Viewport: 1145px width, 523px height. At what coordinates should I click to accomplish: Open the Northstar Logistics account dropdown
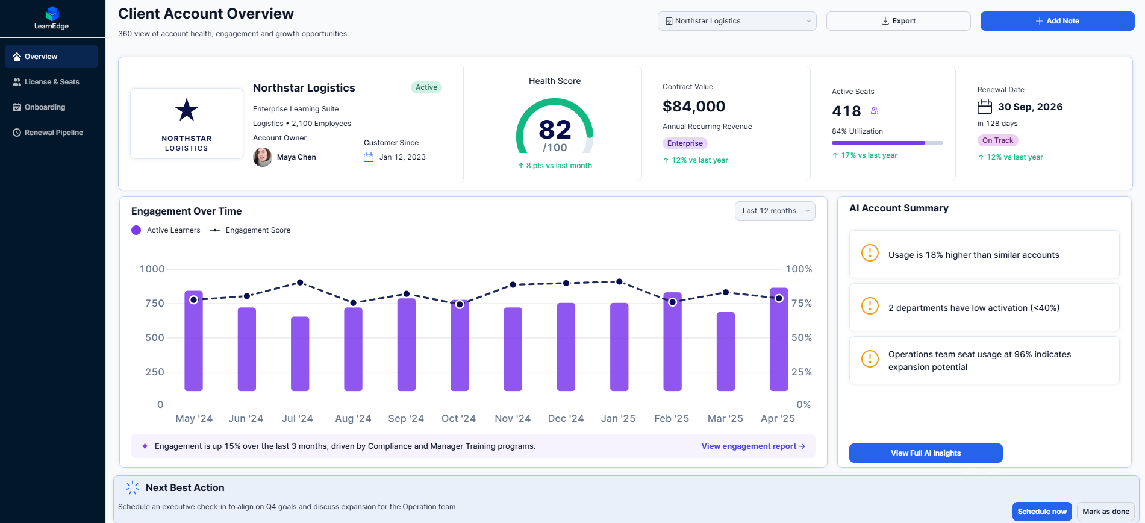[737, 21]
